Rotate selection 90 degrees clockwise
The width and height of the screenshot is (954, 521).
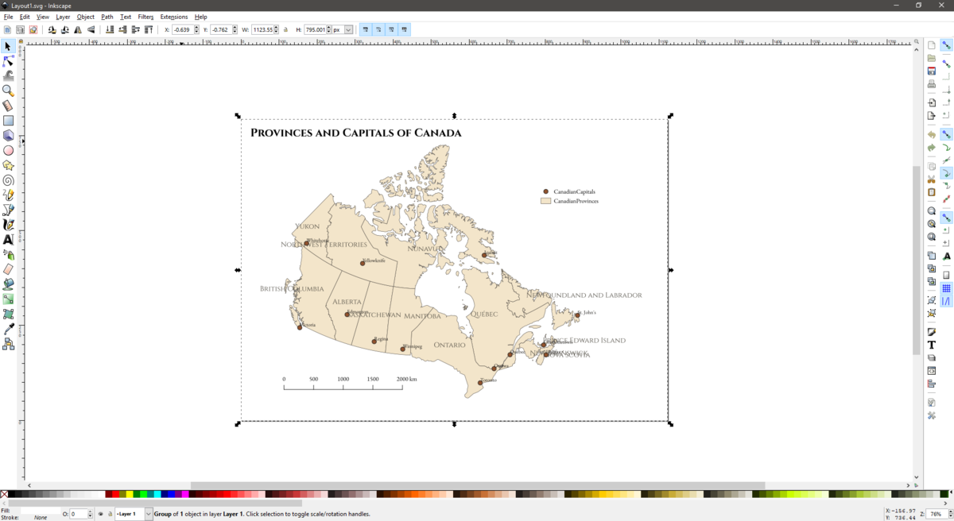64,29
